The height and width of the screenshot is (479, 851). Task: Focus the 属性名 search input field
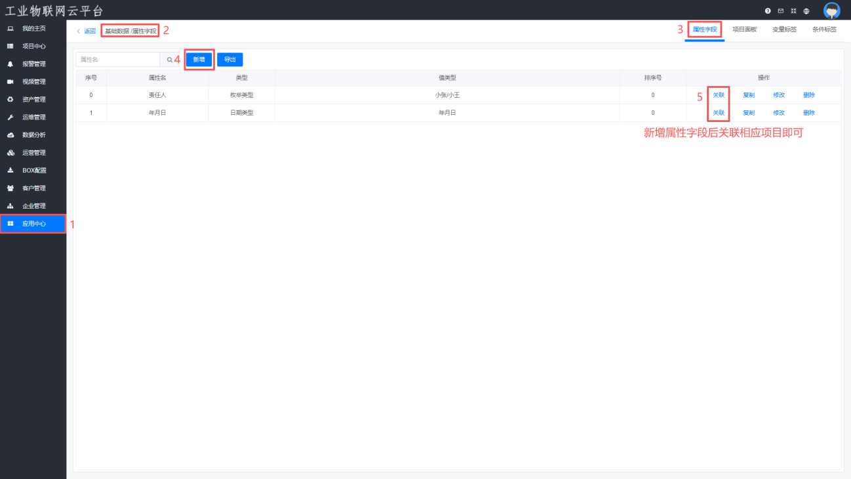118,60
